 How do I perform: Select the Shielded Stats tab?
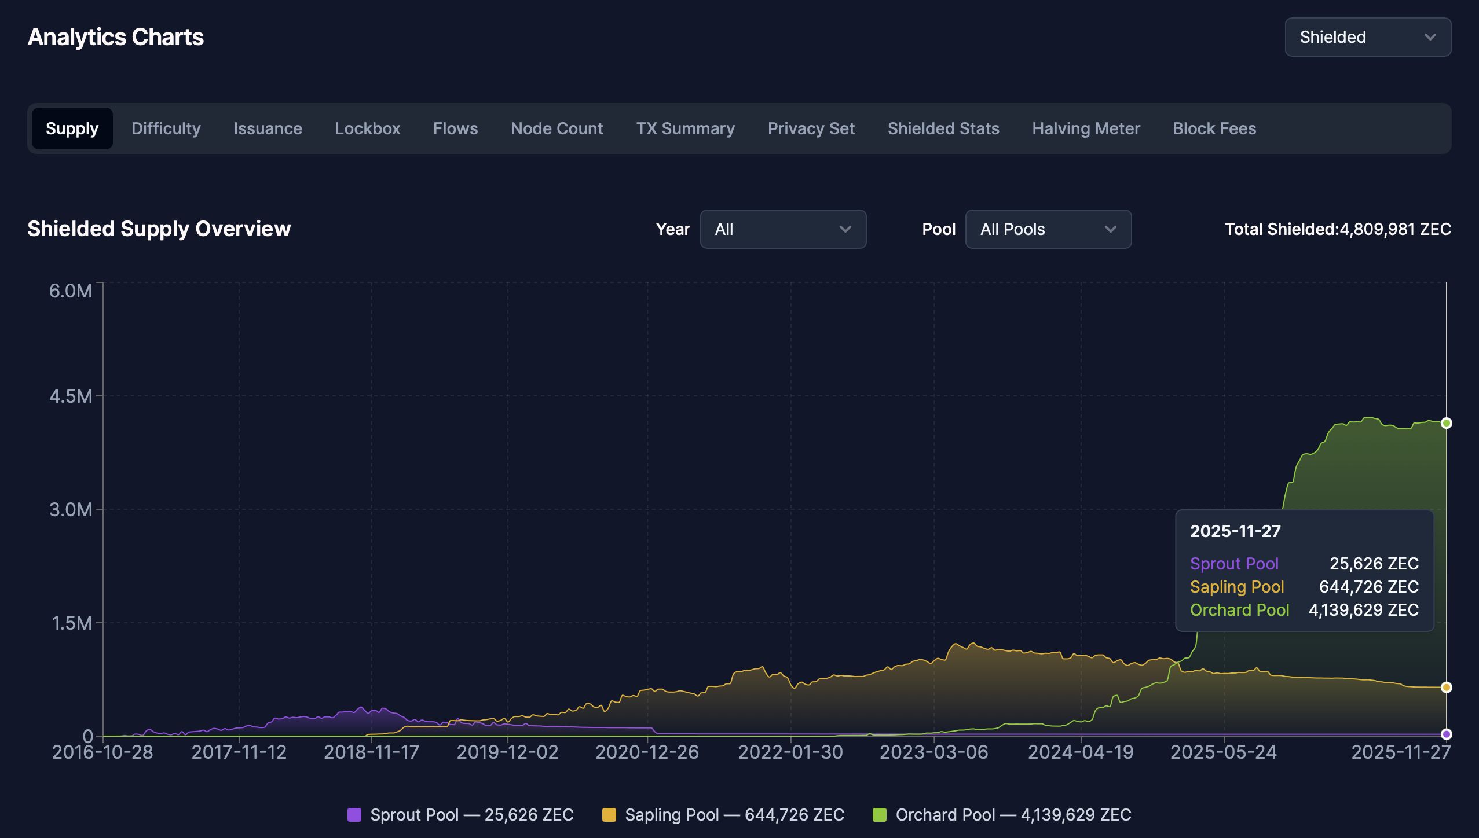(943, 128)
